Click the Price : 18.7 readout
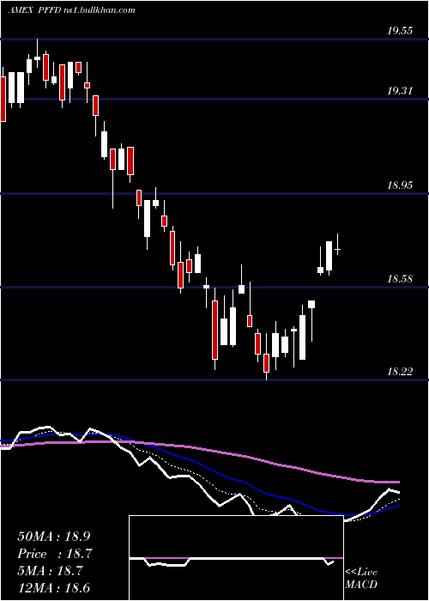 (56, 554)
